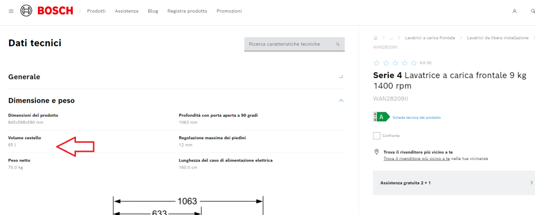
Task: Open the hamburger menu icon
Action: 11,11
